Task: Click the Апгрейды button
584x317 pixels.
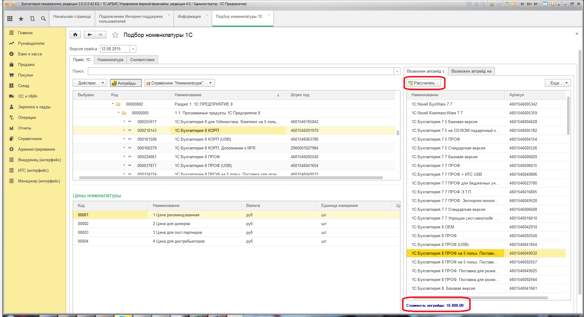Action: pos(126,83)
